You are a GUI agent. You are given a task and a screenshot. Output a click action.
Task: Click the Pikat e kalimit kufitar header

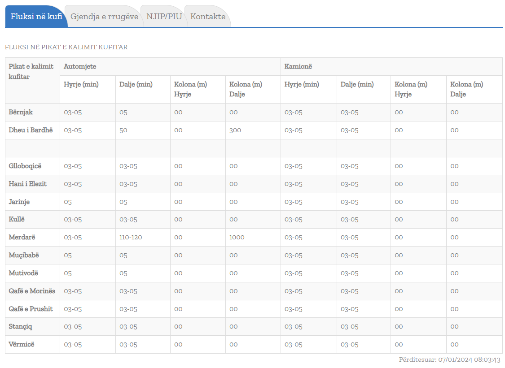tap(31, 72)
